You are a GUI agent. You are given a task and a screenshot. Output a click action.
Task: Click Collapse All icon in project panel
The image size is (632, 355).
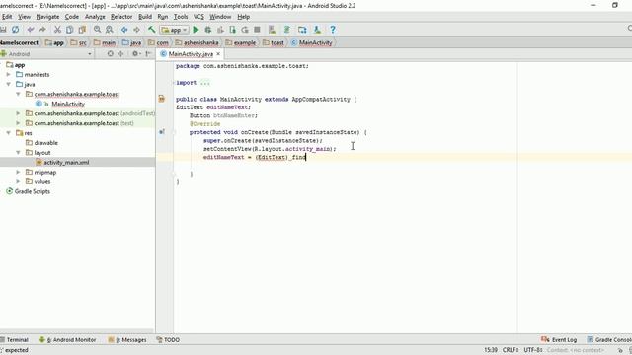tap(120, 53)
